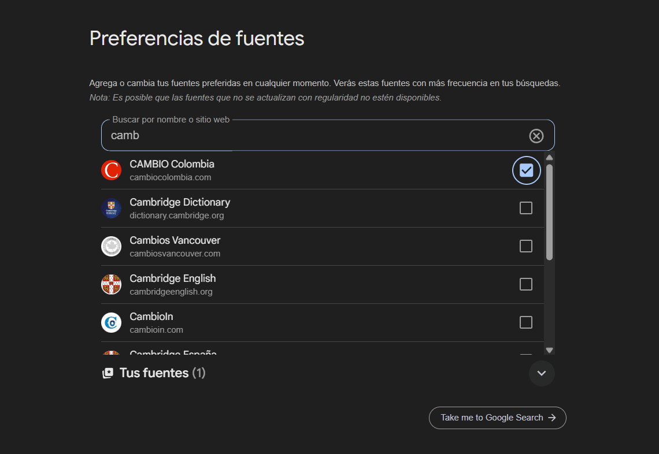Viewport: 659px width, 454px height.
Task: Select the Cambridge English source name
Action: (x=173, y=278)
